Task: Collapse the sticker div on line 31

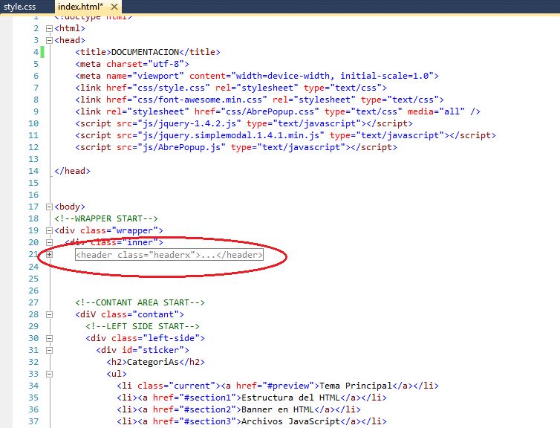Action: point(49,351)
